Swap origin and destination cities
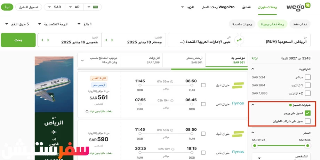The height and width of the screenshot is (160, 320). tap(239, 40)
